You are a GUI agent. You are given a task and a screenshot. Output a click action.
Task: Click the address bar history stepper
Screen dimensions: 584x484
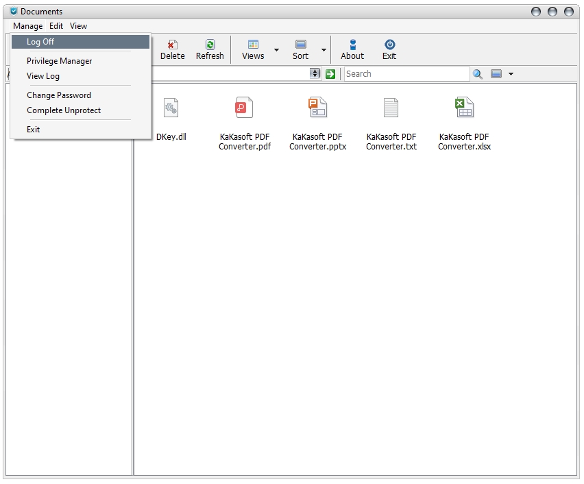(x=315, y=73)
